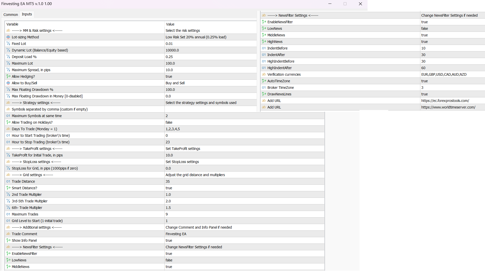Click the boolean arrow icon beside Allow Hedging?
Screen dimensions: 485x272
[8, 76]
